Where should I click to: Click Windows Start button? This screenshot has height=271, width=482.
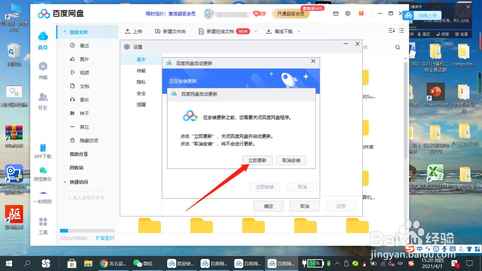(9, 263)
